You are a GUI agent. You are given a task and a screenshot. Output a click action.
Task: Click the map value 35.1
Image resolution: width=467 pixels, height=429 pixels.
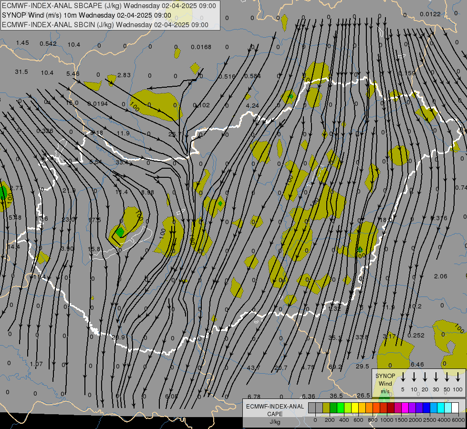coord(335,338)
